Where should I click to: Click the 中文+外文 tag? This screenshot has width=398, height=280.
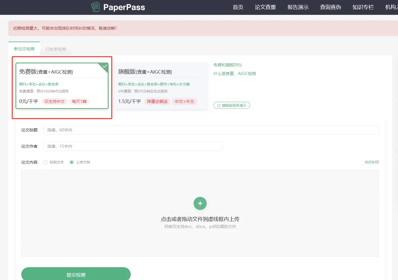point(184,101)
